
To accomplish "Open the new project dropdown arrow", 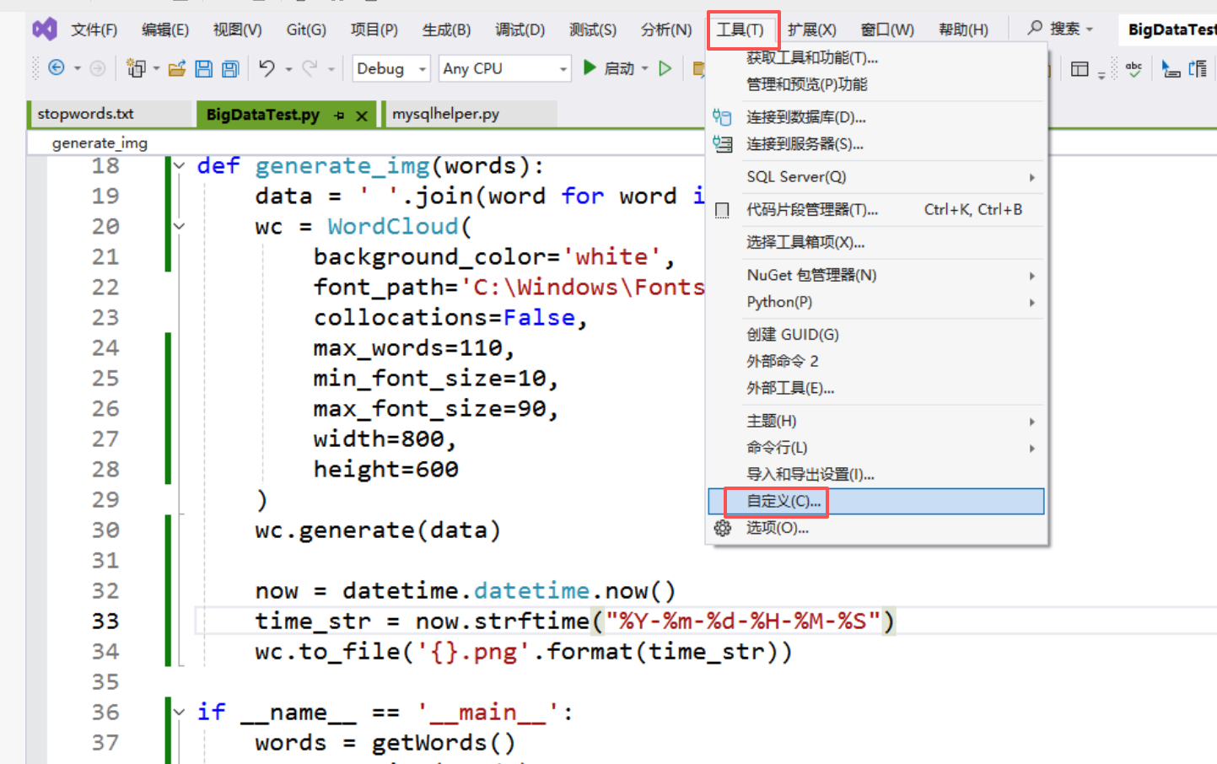I will 157,68.
